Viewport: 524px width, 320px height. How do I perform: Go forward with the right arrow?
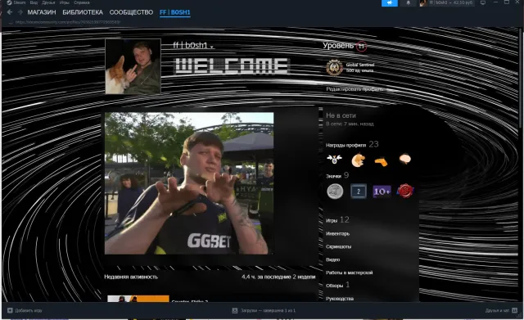(x=20, y=12)
